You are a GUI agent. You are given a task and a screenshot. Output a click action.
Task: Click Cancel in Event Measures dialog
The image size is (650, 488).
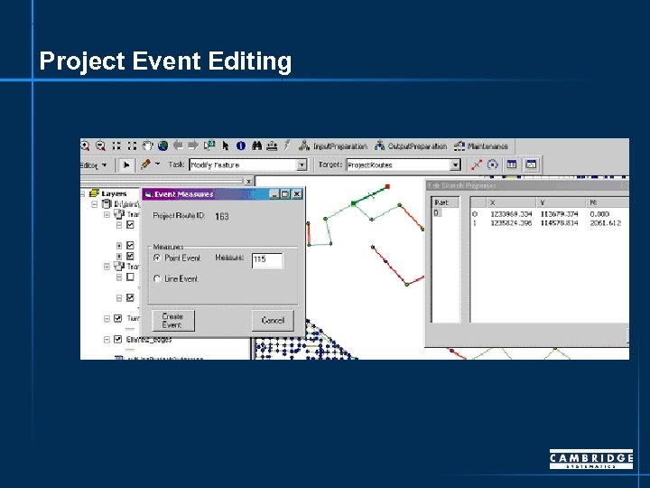(273, 320)
